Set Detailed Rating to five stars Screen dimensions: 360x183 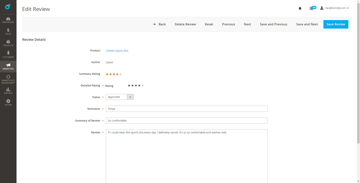(143, 86)
